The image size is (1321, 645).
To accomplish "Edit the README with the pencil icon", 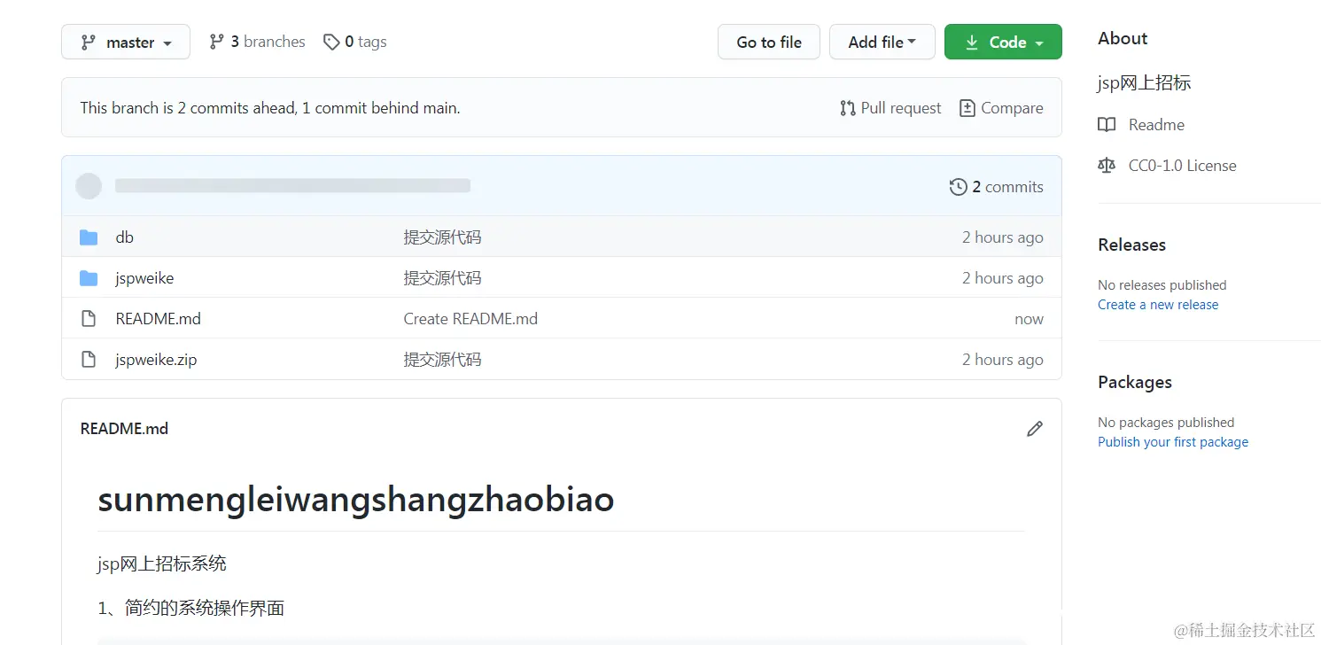I will [x=1035, y=429].
